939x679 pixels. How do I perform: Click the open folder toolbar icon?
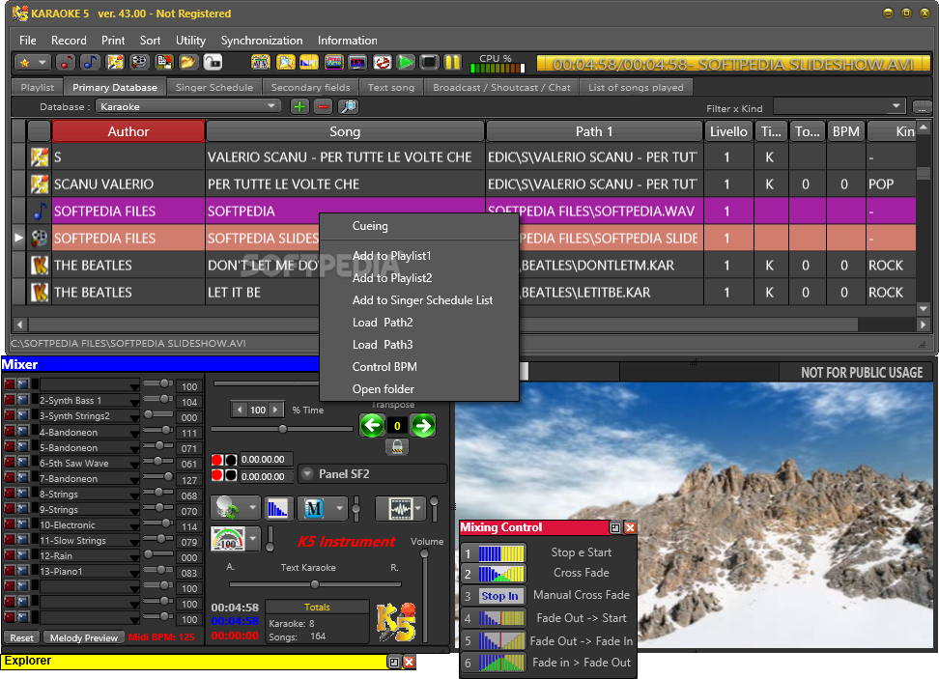(188, 62)
